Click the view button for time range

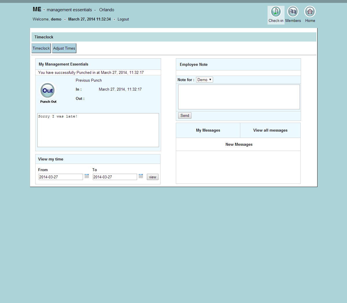pos(152,177)
